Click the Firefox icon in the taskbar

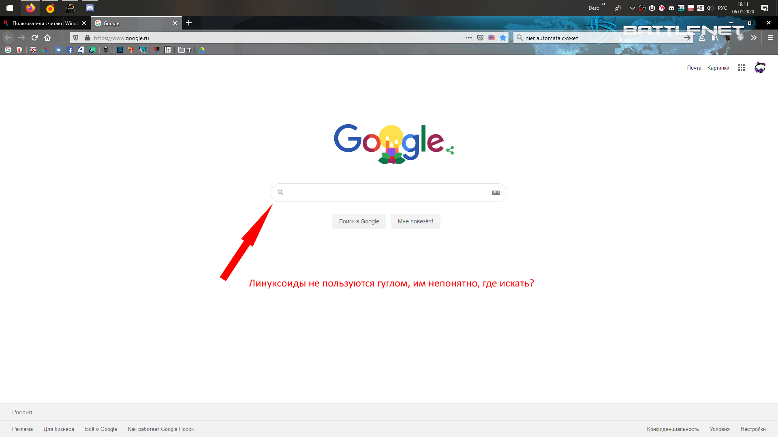point(30,8)
